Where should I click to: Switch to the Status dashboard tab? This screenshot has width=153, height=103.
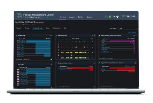click(47, 28)
